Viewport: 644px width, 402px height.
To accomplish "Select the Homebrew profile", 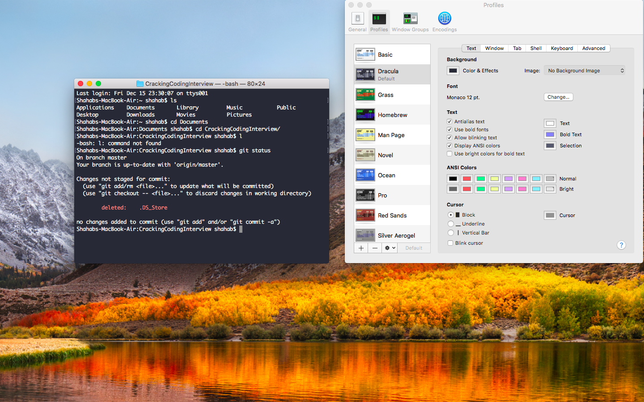I will pos(392,115).
